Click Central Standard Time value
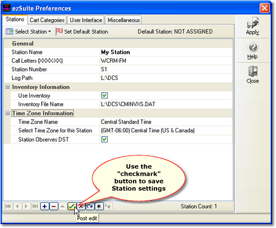Image resolution: width=276 pixels, height=228 pixels. 166,122
